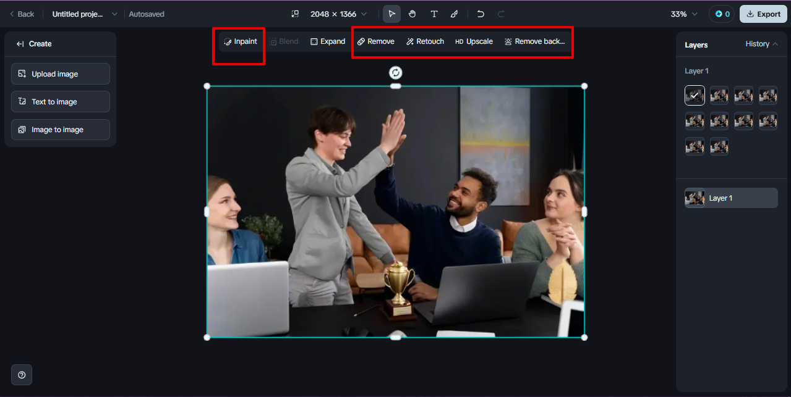Screen dimensions: 791x397
Task: Click the top-left corner resize handle
Action: [207, 86]
